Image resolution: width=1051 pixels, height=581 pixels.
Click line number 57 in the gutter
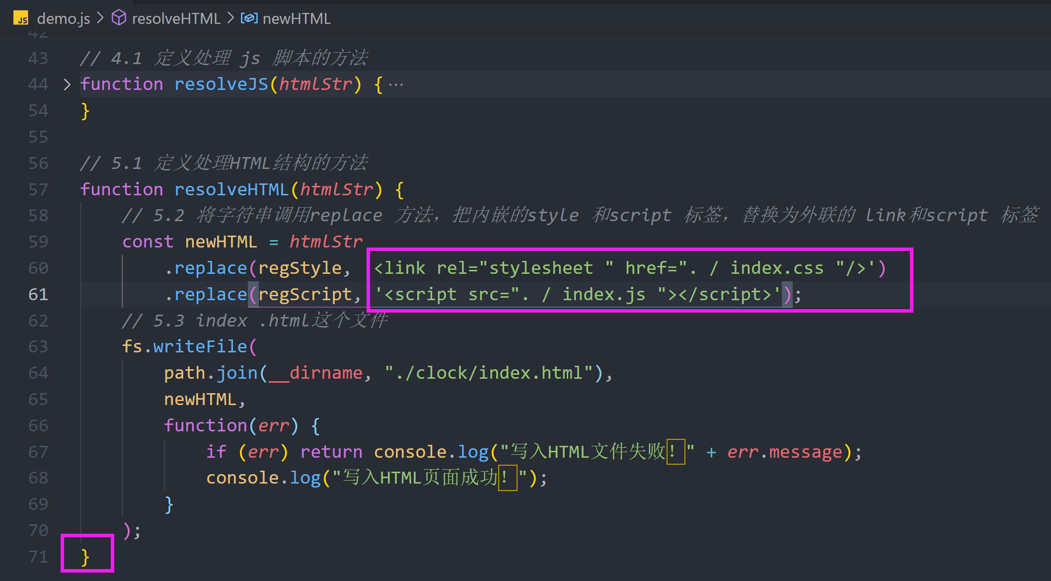point(38,189)
